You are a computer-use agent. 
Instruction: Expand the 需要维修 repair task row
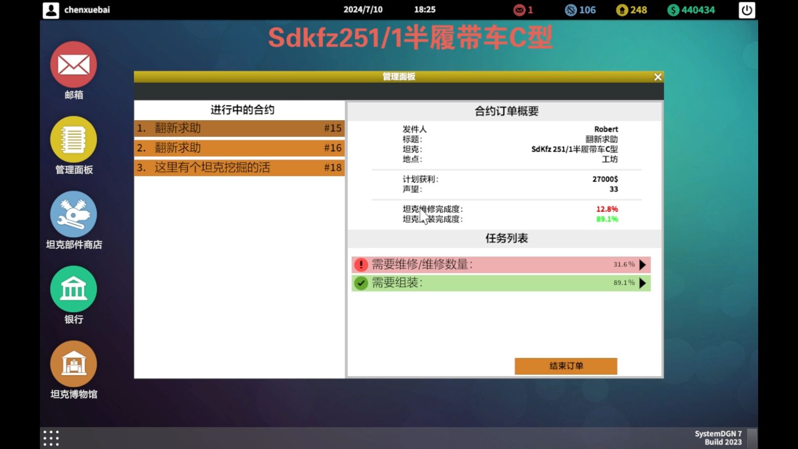pyautogui.click(x=642, y=264)
